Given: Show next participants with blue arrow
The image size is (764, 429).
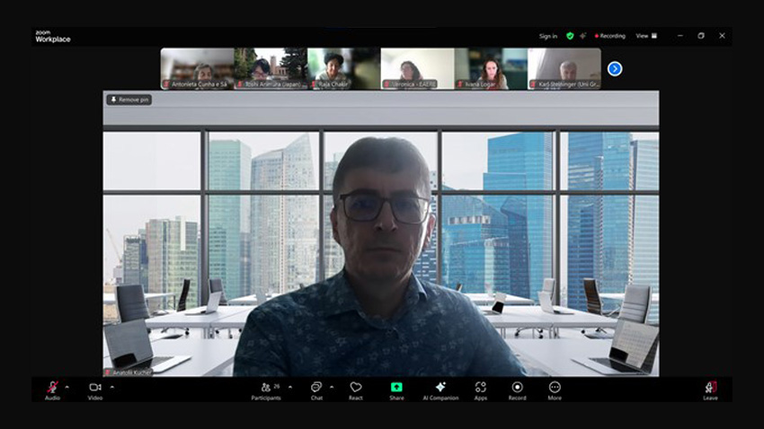Looking at the screenshot, I should [x=615, y=68].
